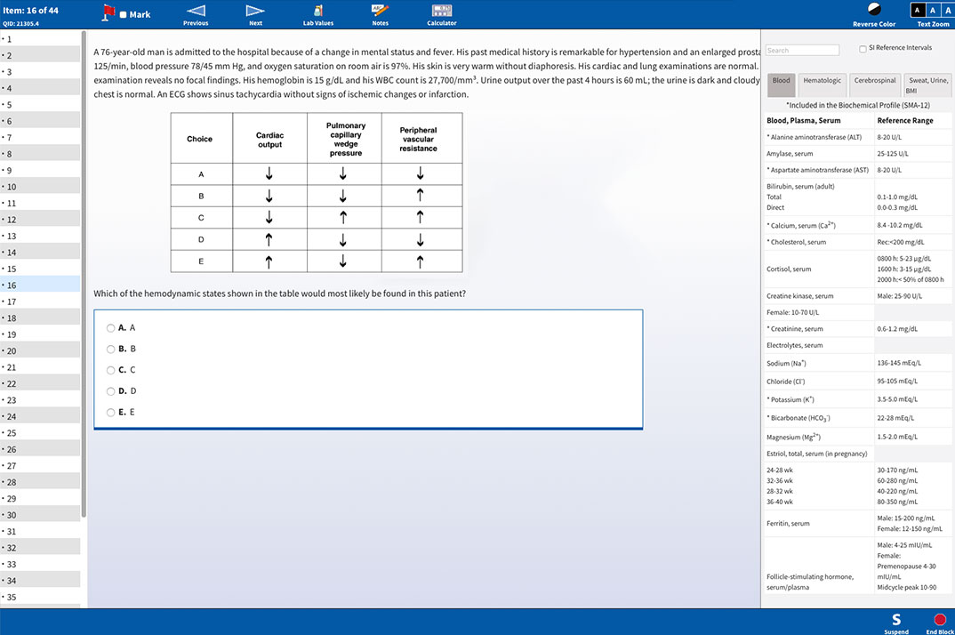Switch to the Blood tab
This screenshot has height=635, width=955.
pos(781,84)
